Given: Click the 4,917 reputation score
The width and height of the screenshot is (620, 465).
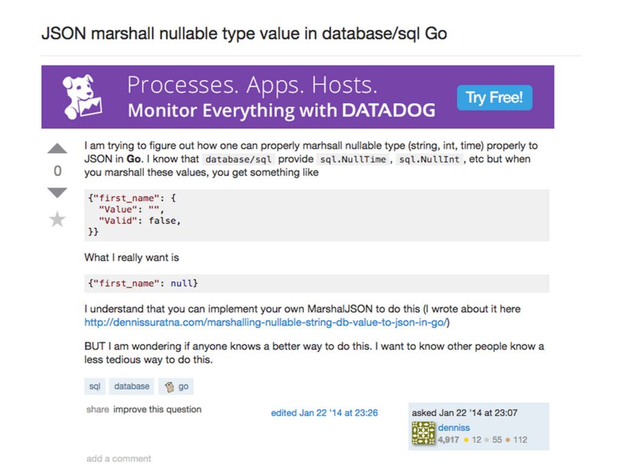Looking at the screenshot, I should (449, 440).
